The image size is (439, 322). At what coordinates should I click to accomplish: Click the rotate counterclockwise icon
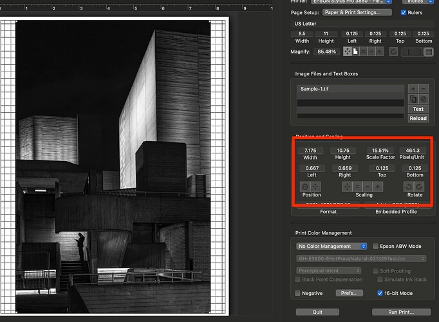[x=409, y=187]
